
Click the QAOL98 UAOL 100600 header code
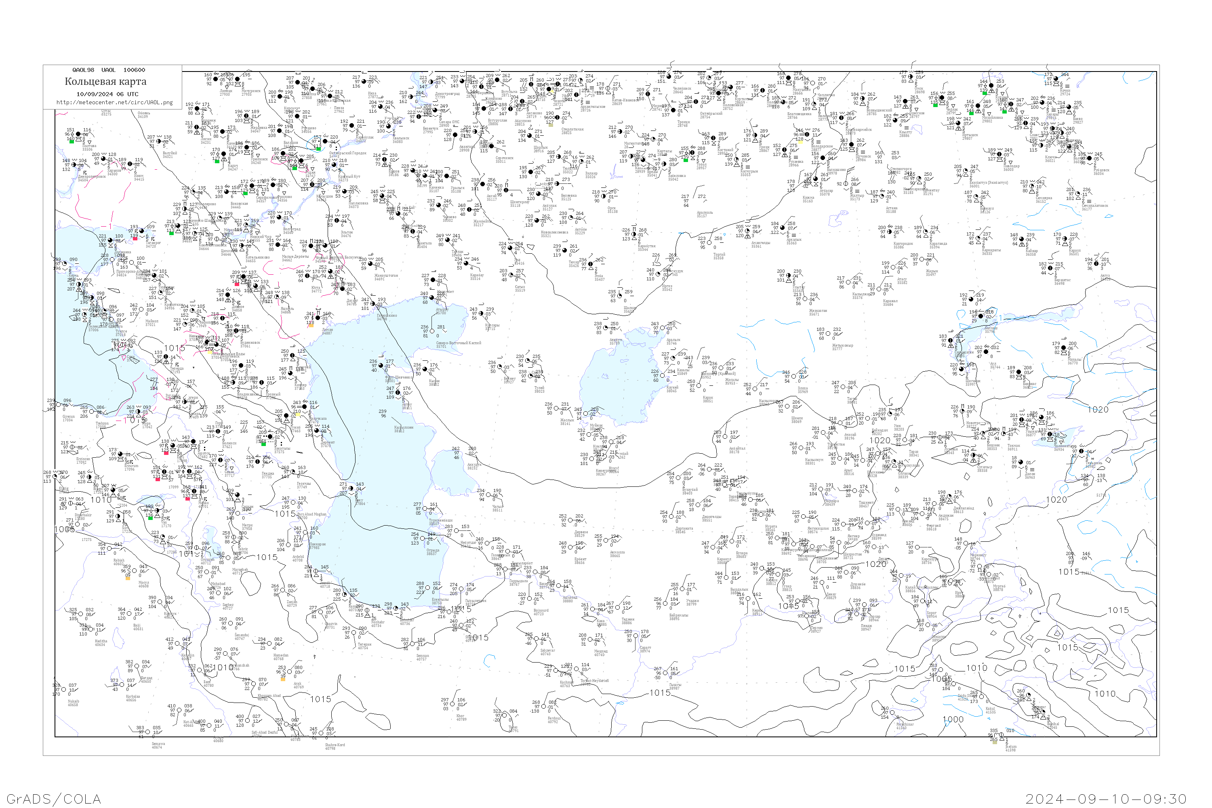pyautogui.click(x=109, y=70)
